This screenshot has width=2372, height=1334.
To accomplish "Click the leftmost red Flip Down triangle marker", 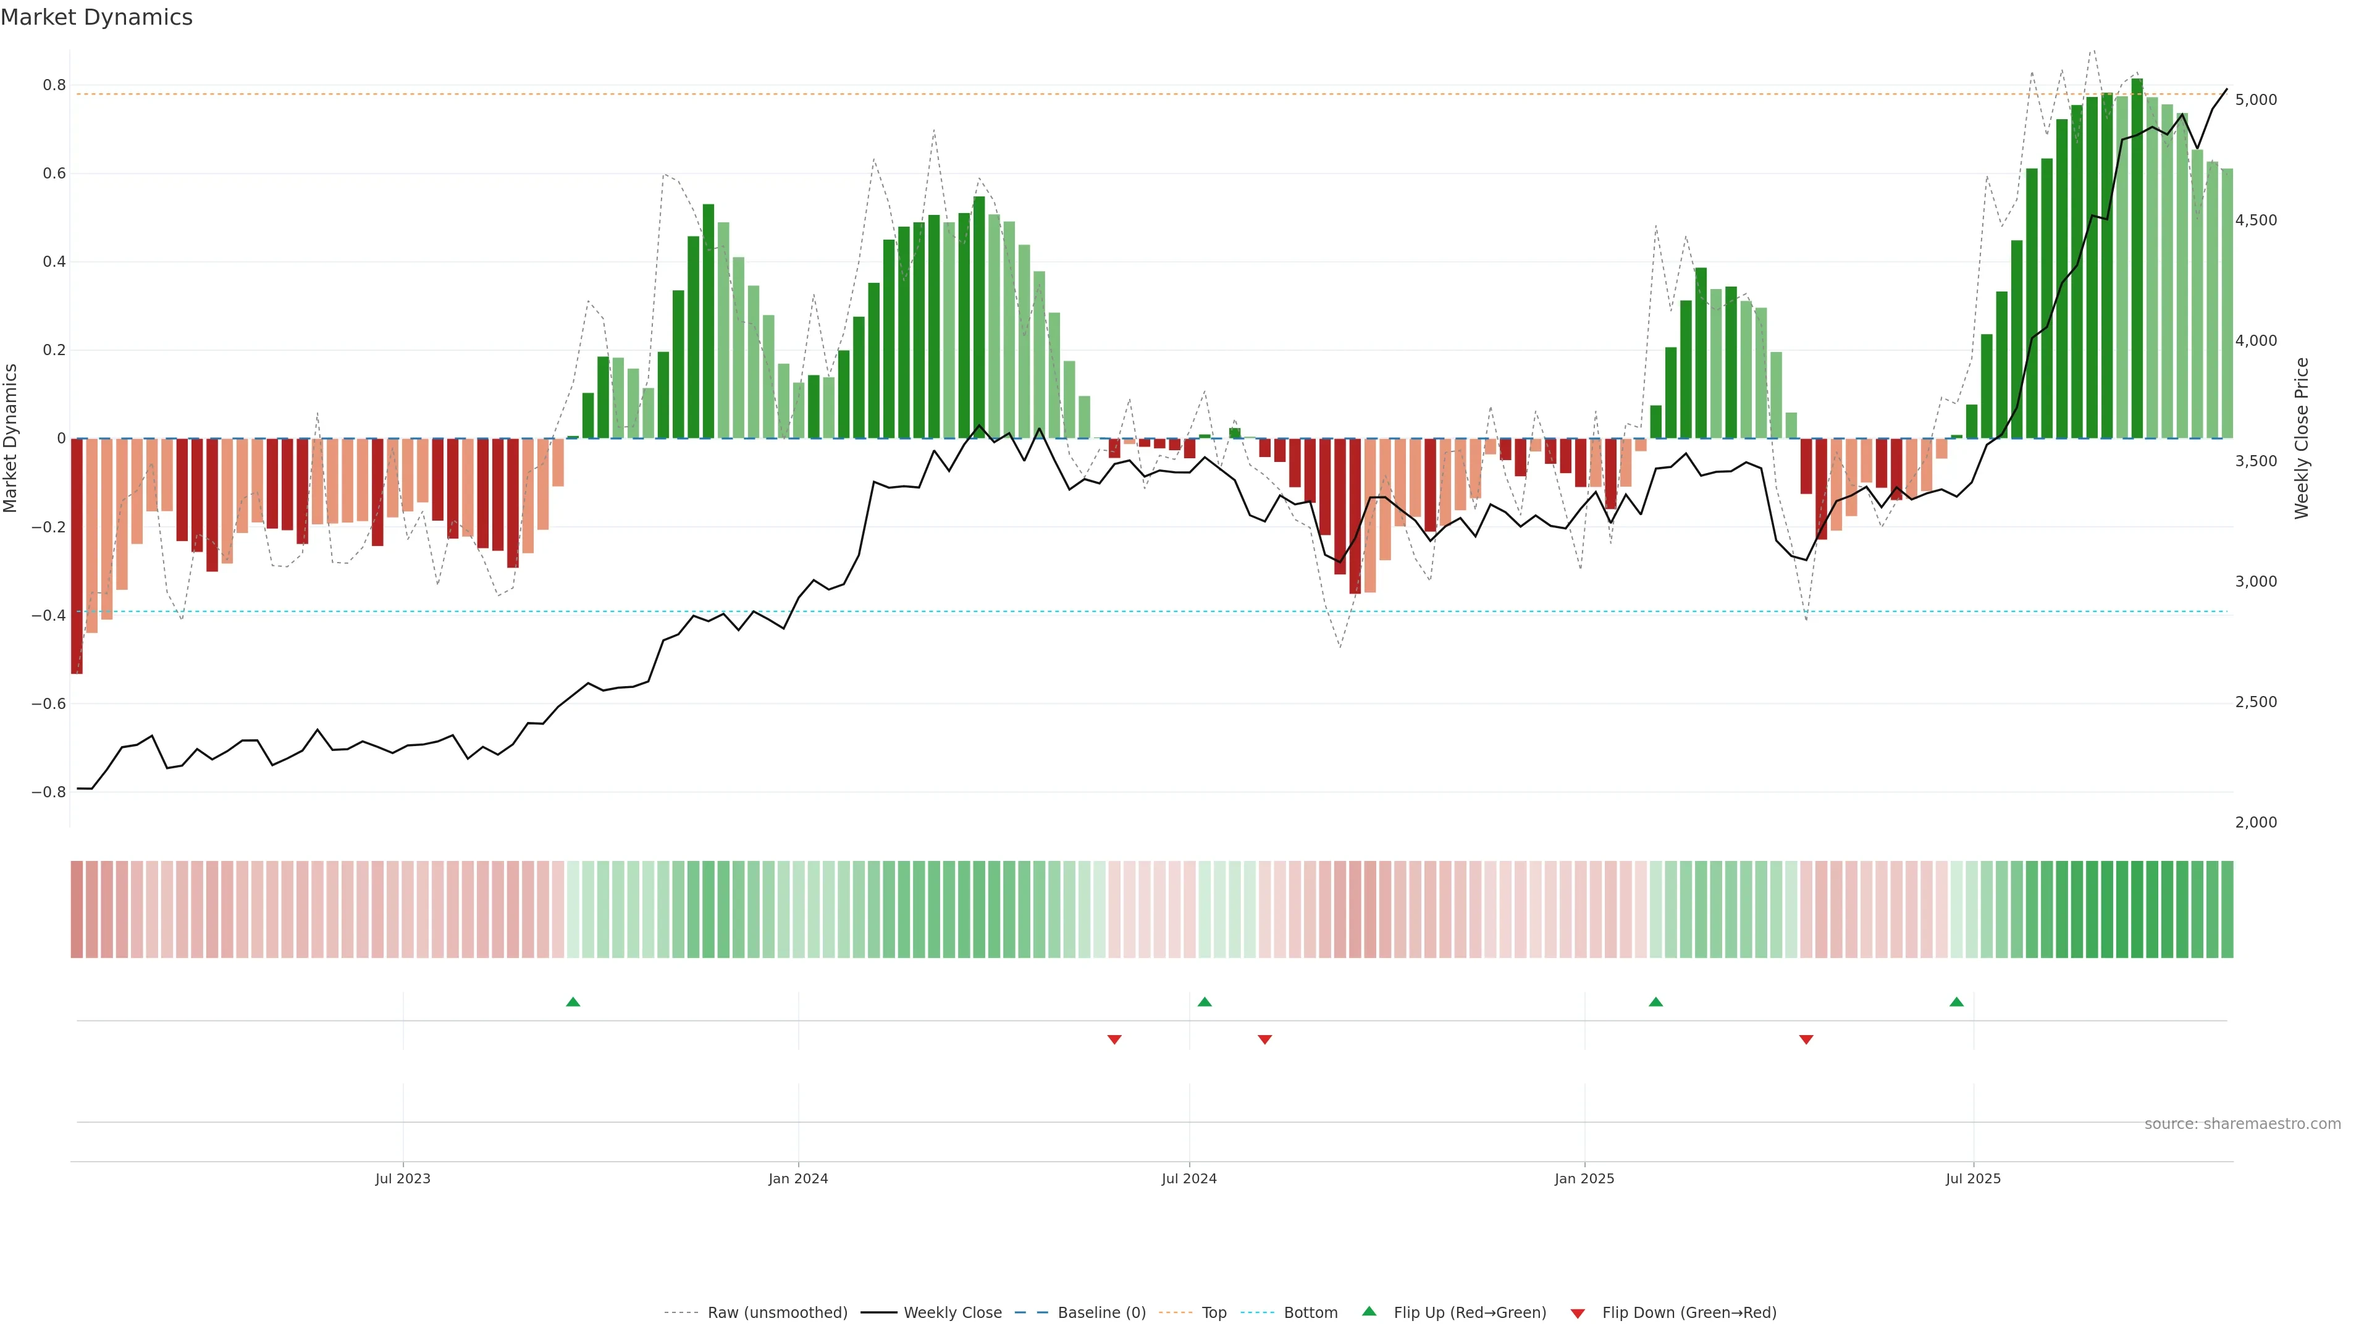I will pyautogui.click(x=1114, y=1039).
